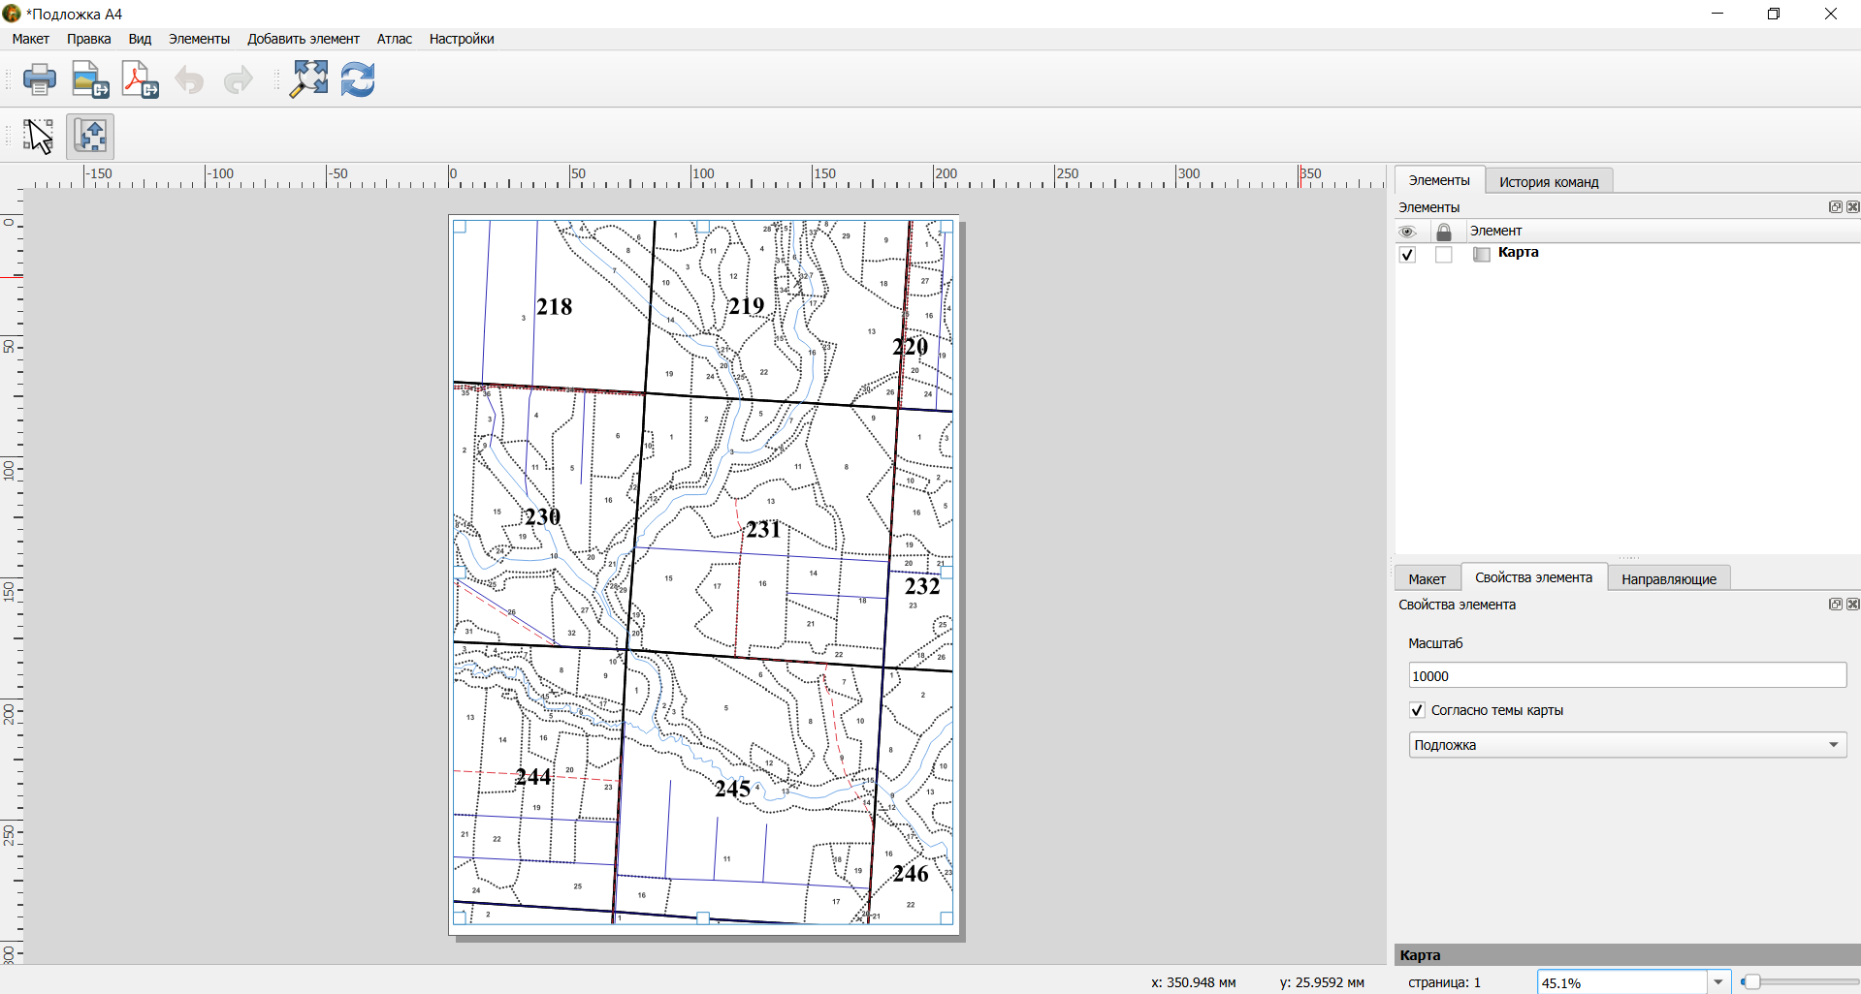Toggle lock checkbox for Карта item
1861x994 pixels.
(1444, 255)
